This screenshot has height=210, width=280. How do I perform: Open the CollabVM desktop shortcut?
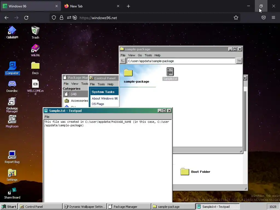point(12,32)
